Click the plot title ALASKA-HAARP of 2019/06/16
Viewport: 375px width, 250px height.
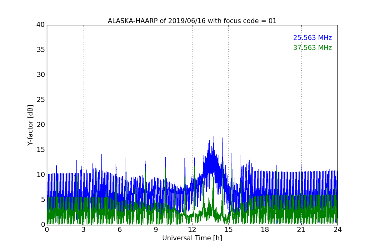192,21
